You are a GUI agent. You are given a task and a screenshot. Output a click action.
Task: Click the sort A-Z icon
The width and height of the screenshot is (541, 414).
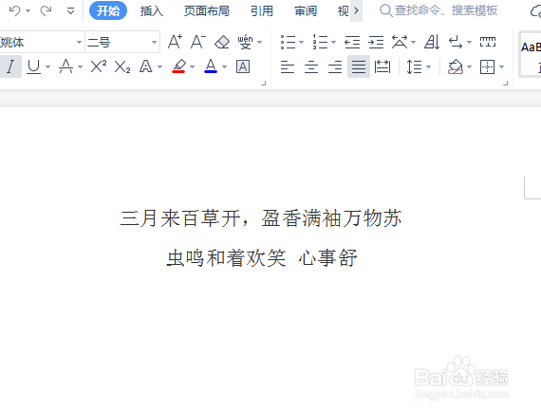[432, 42]
